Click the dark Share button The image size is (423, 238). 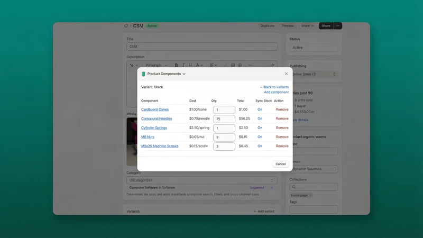(x=326, y=26)
